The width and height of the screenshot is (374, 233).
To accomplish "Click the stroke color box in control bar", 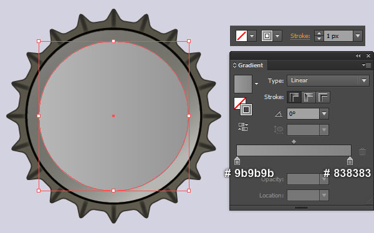I will tap(267, 36).
